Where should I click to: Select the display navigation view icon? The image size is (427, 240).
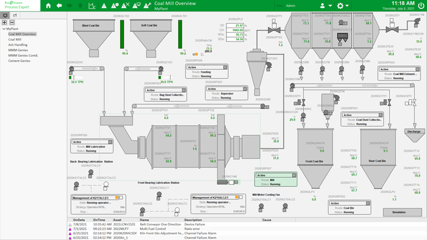coord(5,15)
